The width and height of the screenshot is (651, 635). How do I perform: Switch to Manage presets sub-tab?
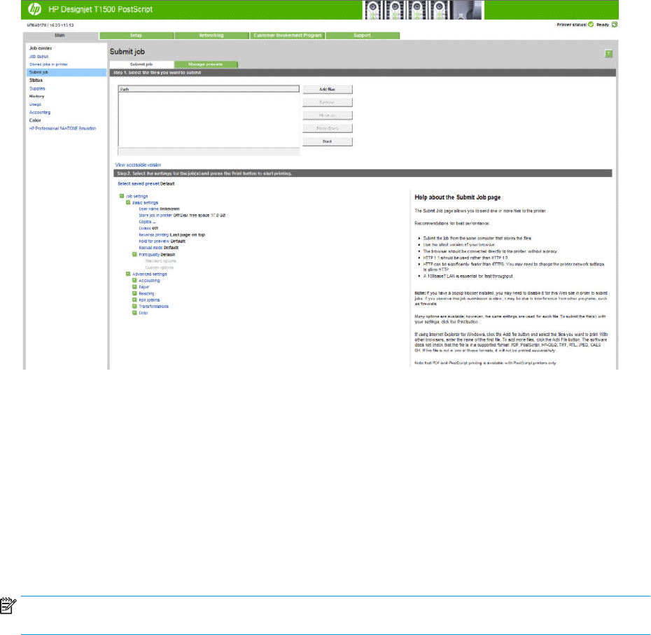(206, 64)
